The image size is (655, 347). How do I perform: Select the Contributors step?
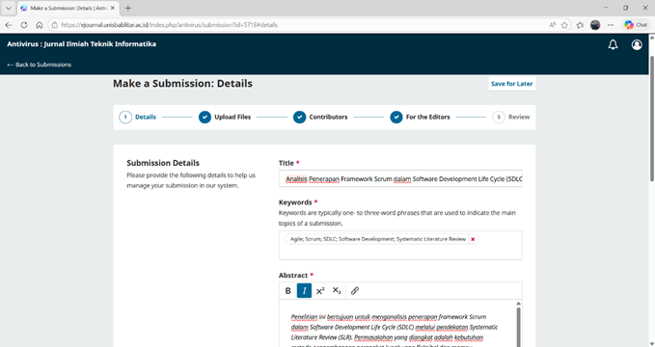[320, 117]
